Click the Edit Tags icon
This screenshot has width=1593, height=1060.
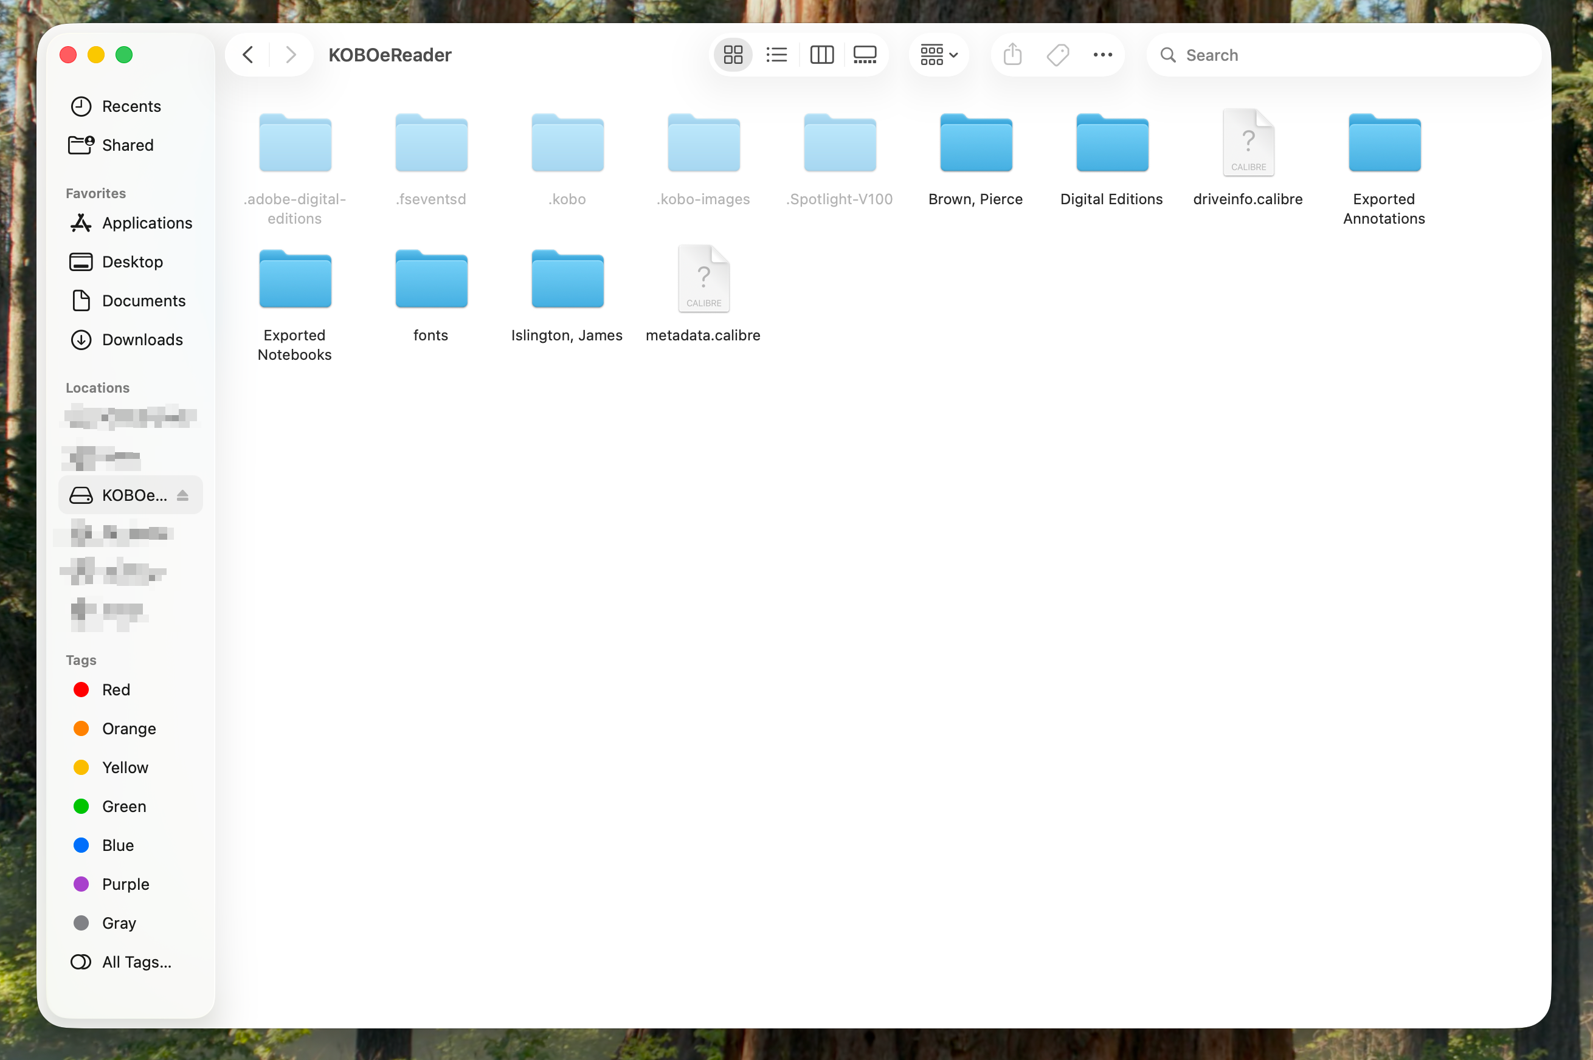[x=1057, y=54]
